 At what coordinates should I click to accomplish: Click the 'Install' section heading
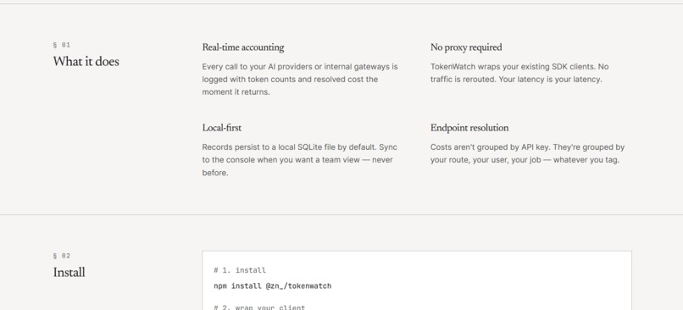(x=69, y=273)
